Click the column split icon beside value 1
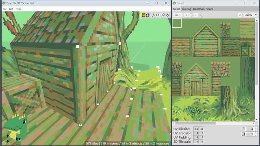This screenshot has height=146, width=260. pos(243,134)
